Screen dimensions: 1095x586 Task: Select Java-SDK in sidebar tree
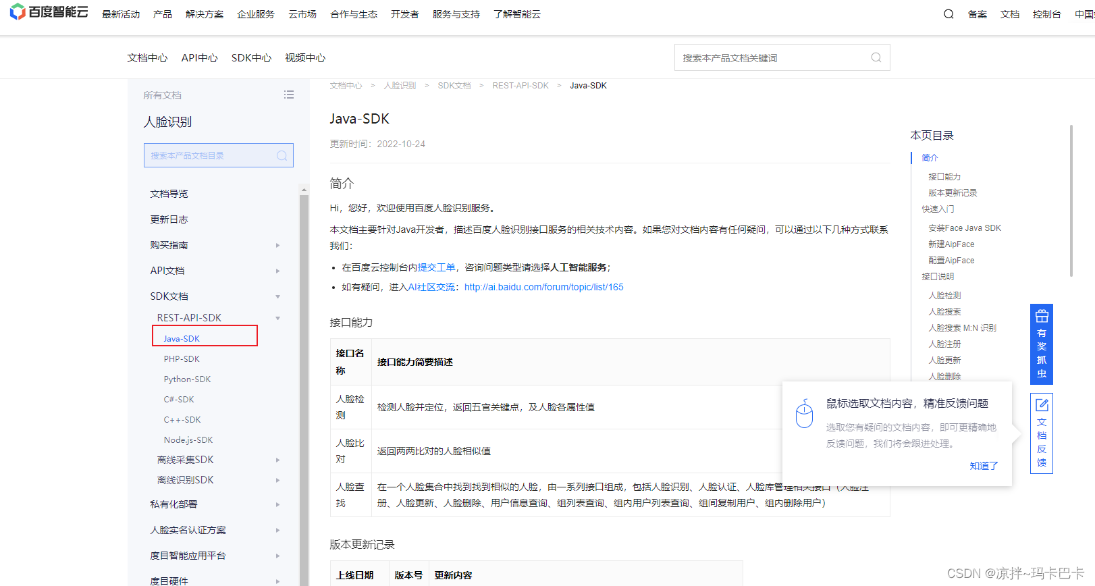click(x=182, y=339)
